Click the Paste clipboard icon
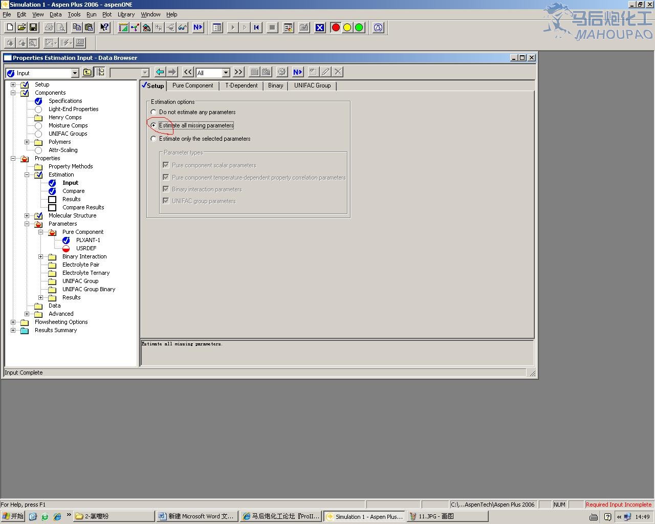The image size is (655, 524). (89, 28)
